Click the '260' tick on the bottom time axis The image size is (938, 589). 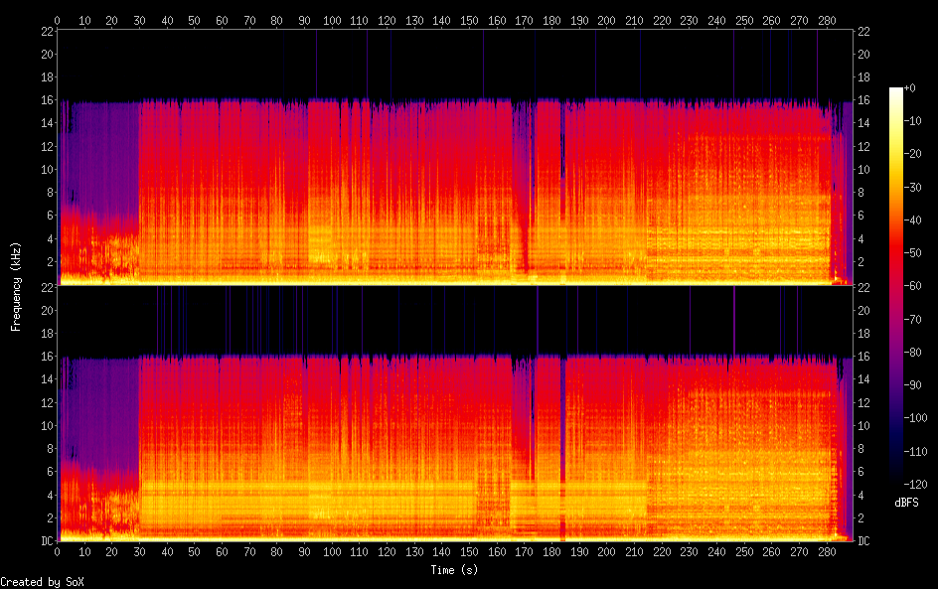(x=772, y=552)
